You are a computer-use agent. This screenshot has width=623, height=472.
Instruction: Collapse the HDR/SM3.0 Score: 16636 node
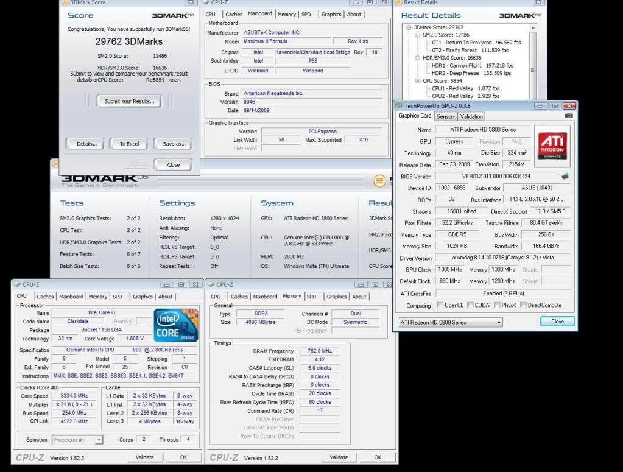click(418, 58)
